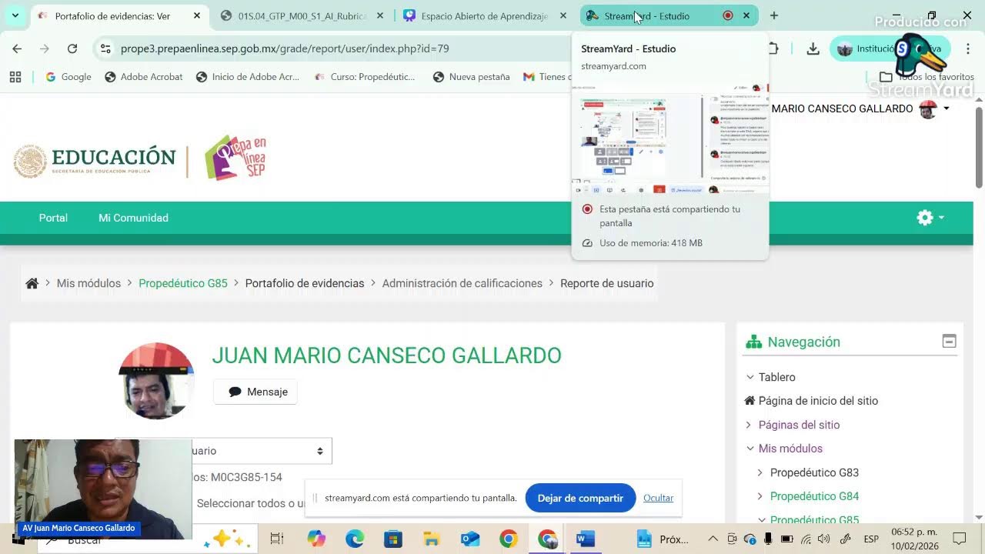Click the Ocultar link in sharing bar
This screenshot has height=554, width=985.
click(x=658, y=498)
